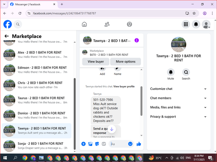Click the Add people icon in chat
The width and height of the screenshot is (217, 162).
click(x=102, y=69)
